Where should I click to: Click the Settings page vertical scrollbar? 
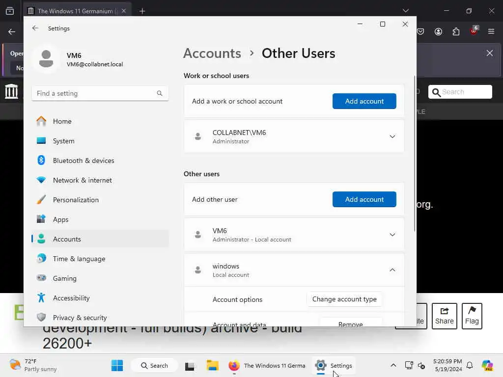click(415, 153)
